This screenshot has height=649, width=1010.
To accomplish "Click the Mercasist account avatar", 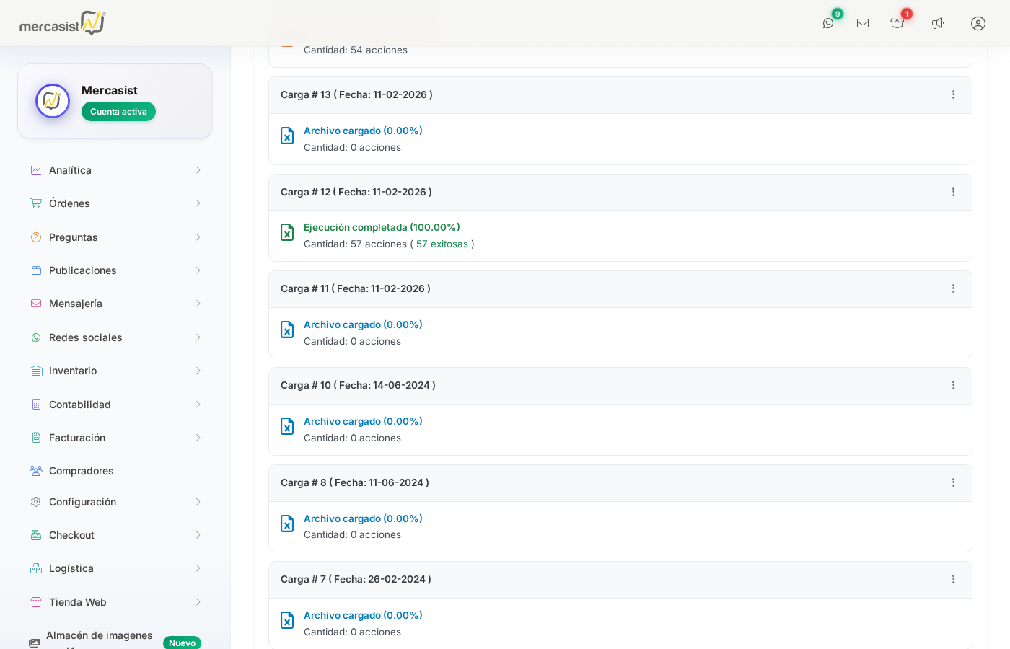I will point(53,101).
